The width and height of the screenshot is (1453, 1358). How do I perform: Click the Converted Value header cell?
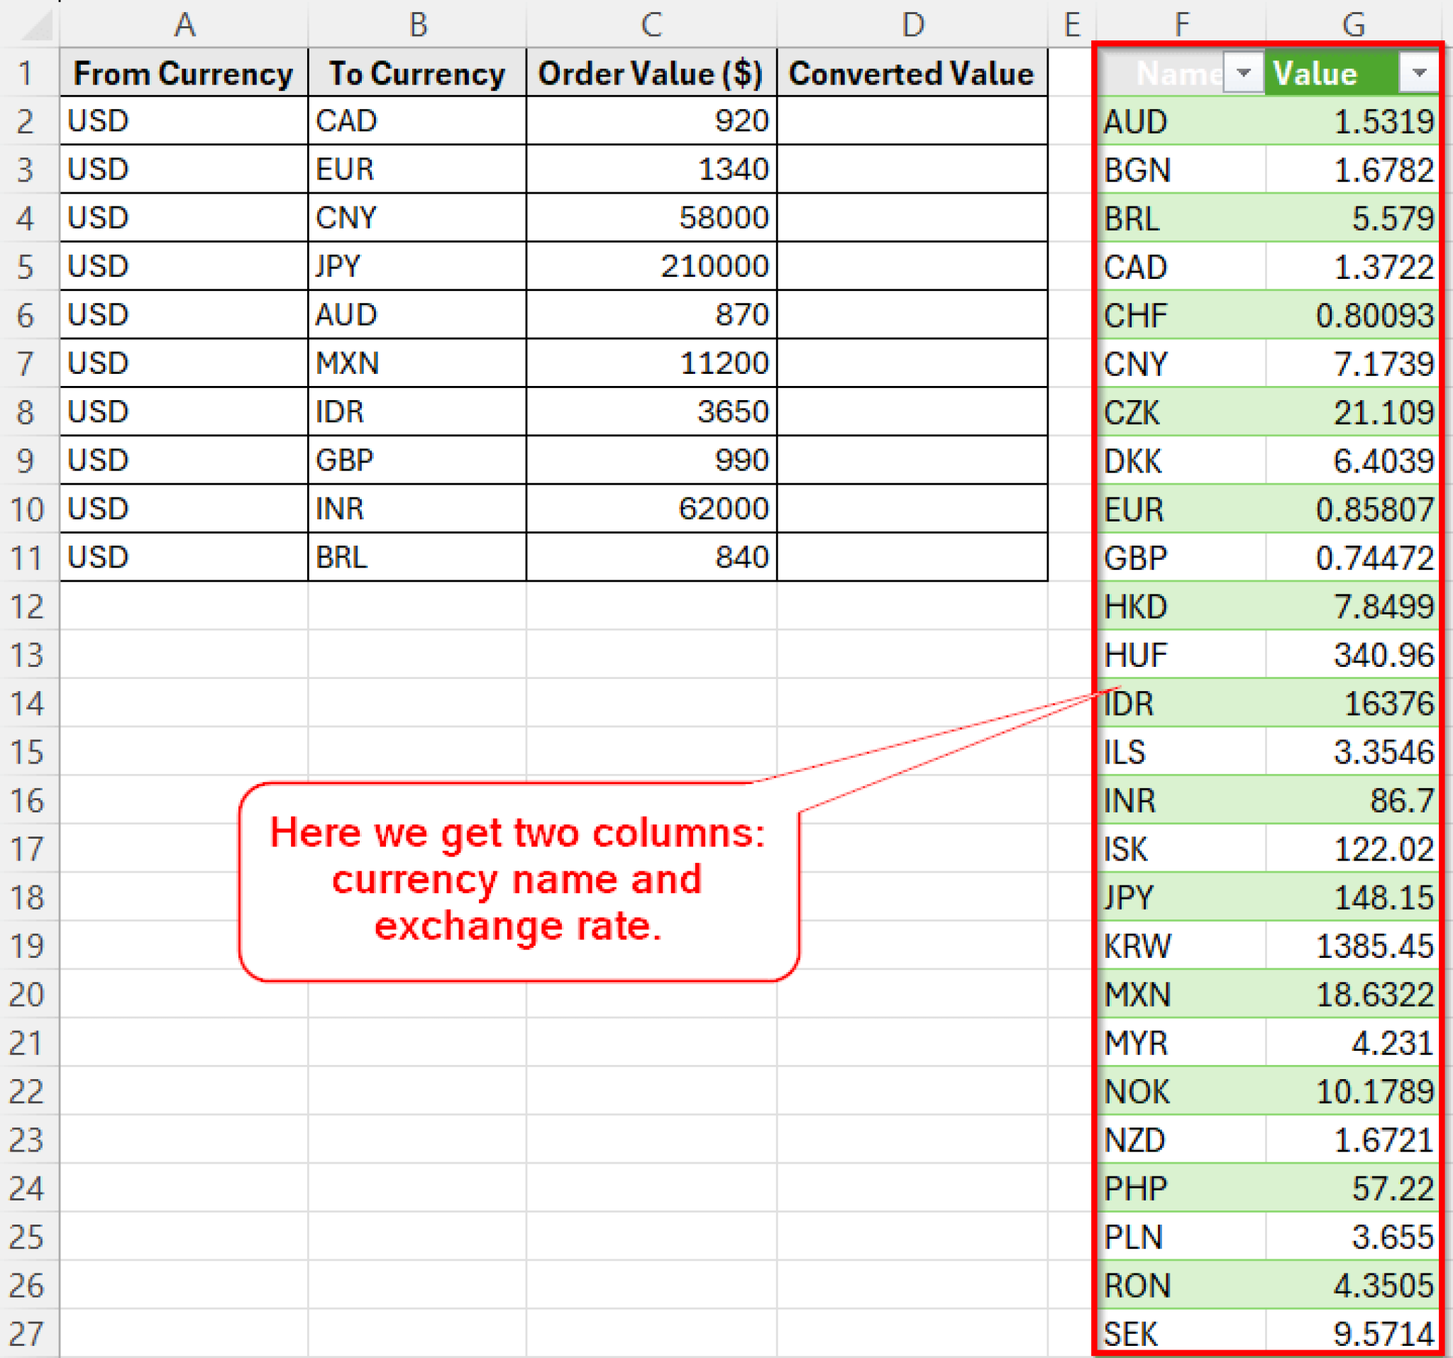click(x=912, y=72)
